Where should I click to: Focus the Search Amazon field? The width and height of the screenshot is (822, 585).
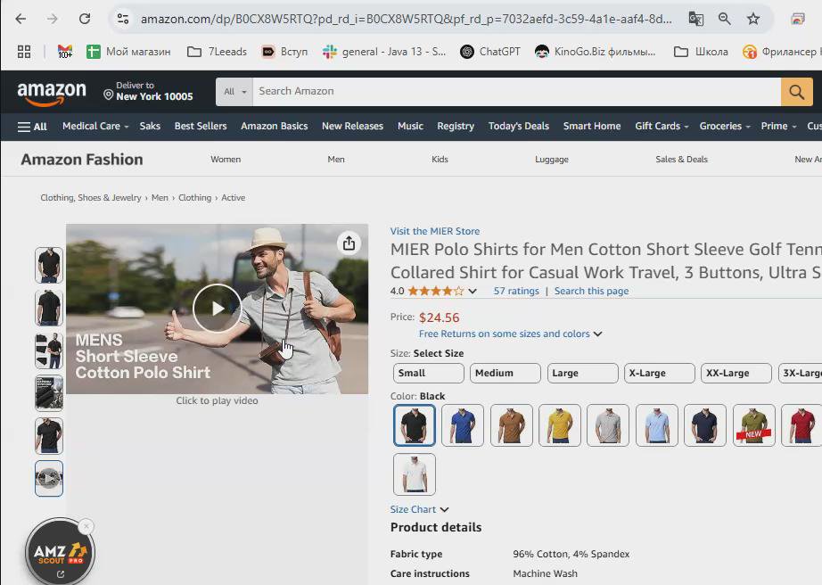(x=516, y=91)
